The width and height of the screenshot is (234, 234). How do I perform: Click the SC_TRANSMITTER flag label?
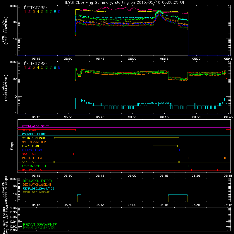tap(34, 142)
